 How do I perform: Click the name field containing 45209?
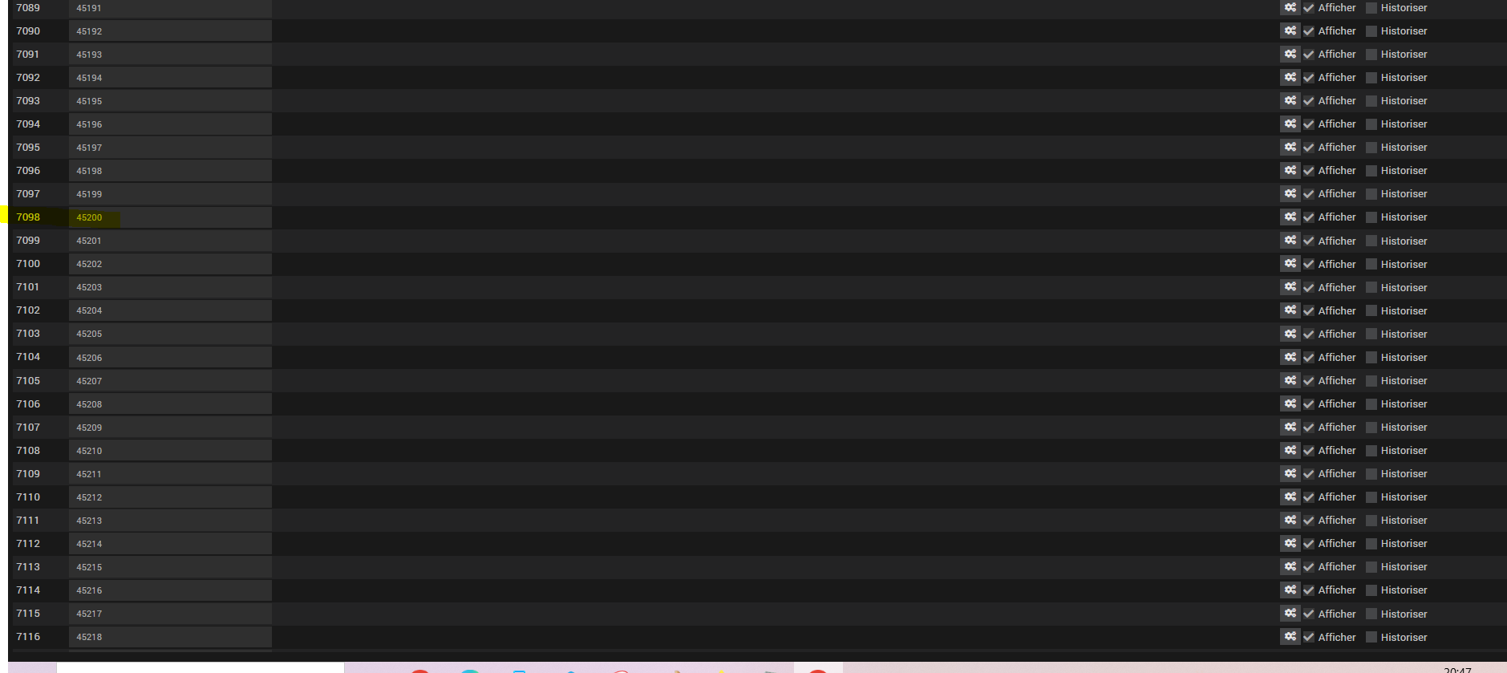click(x=170, y=428)
